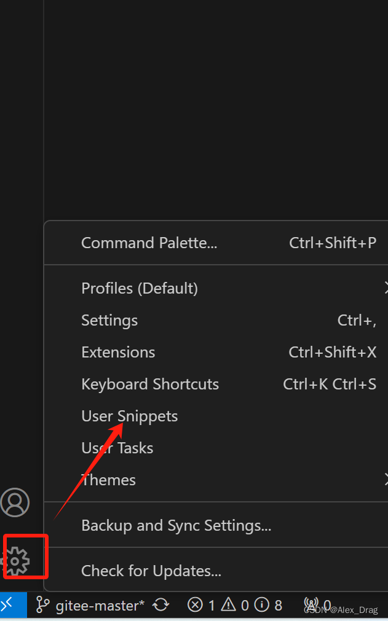Click the ports broadcast status icon
Image resolution: width=388 pixels, height=621 pixels.
[x=312, y=606]
